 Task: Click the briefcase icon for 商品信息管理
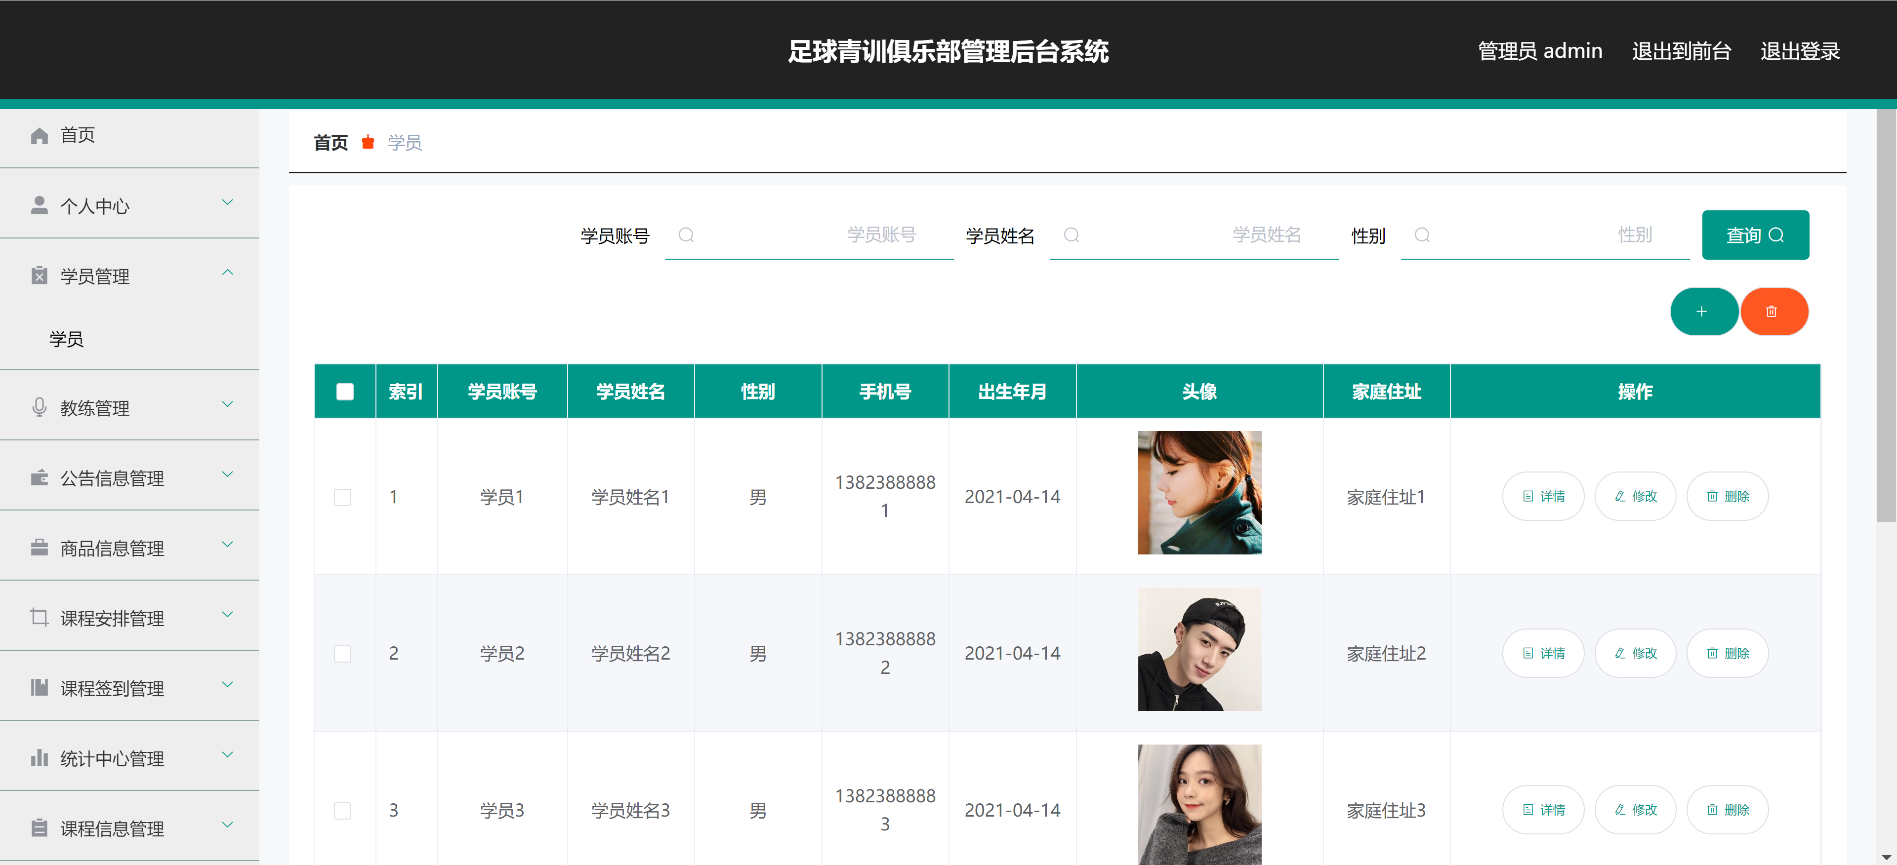pos(40,548)
